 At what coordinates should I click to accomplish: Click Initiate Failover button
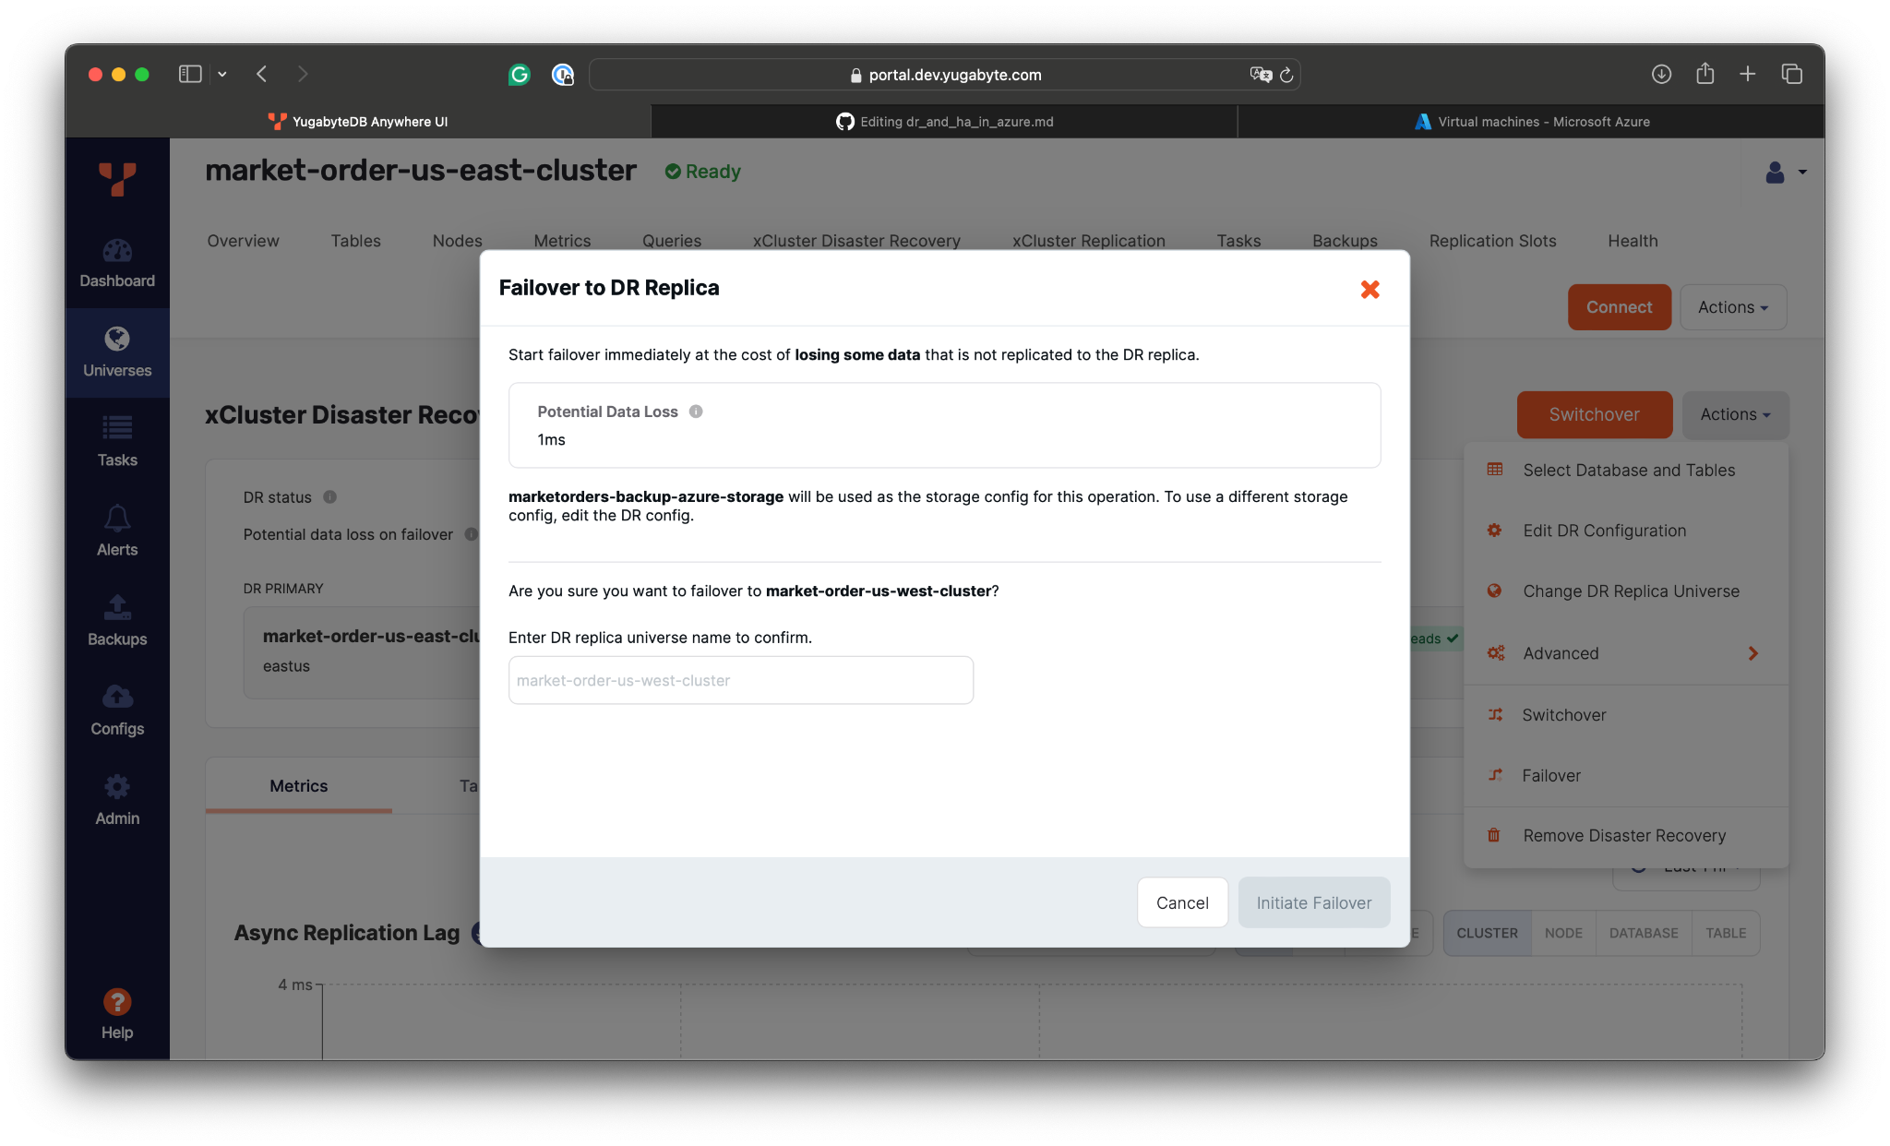tap(1313, 902)
